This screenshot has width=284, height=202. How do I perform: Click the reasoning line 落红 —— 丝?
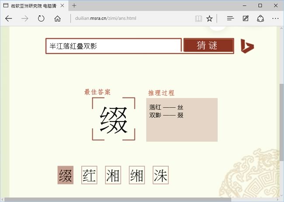(x=166, y=108)
